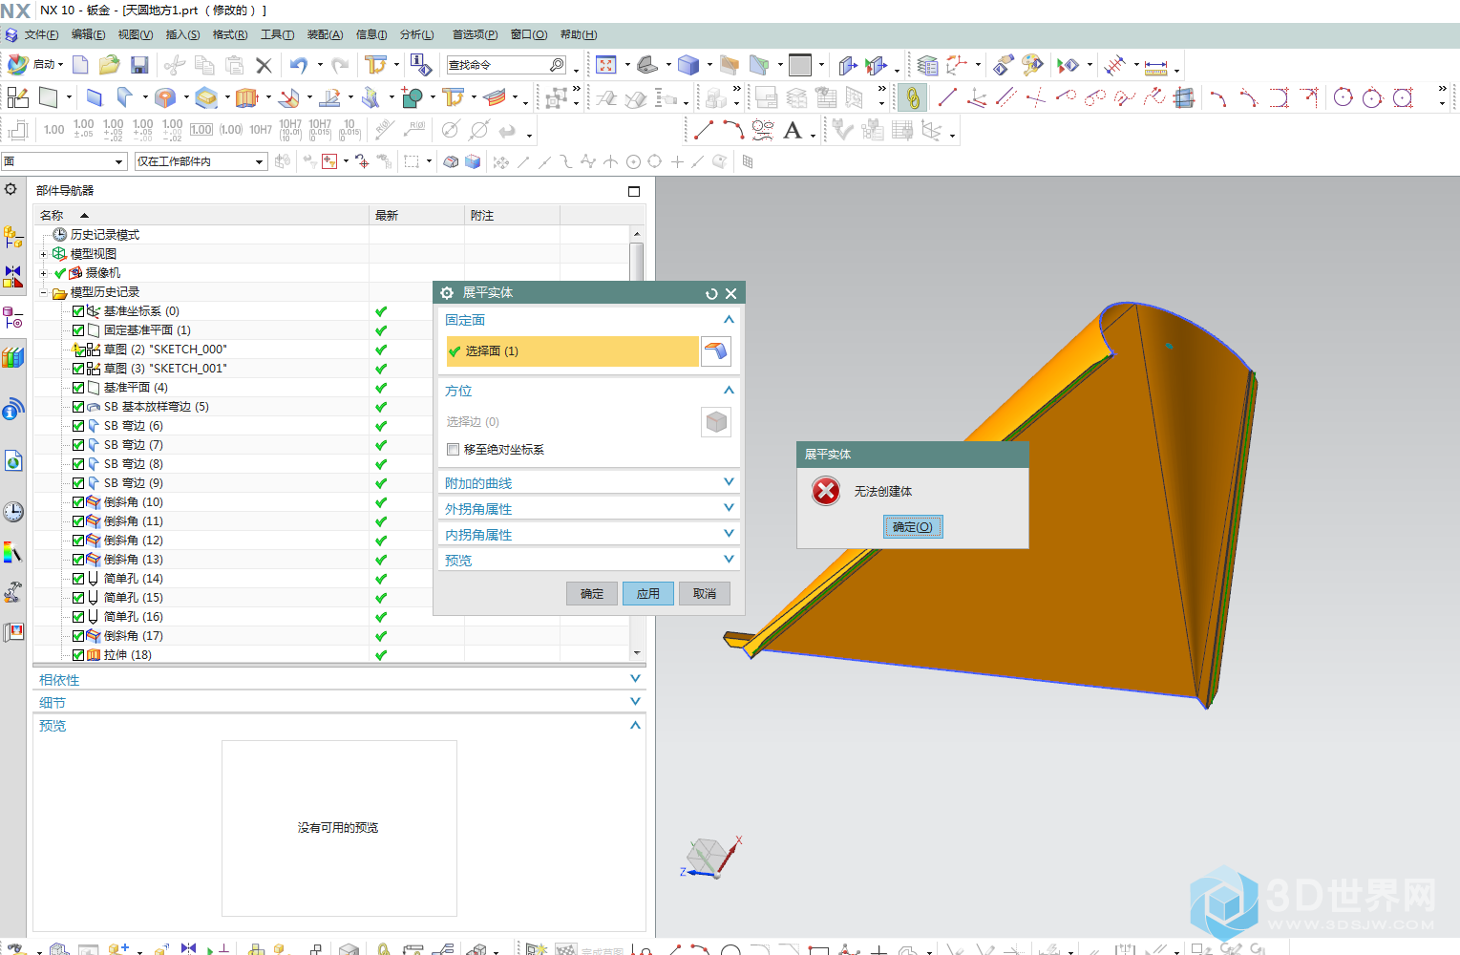Open 帮助(H) menu

coord(579,35)
